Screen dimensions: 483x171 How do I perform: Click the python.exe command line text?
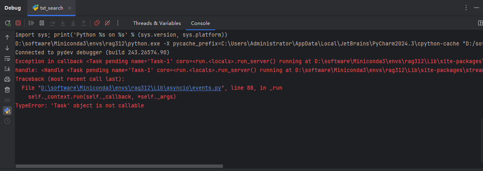pos(249,44)
